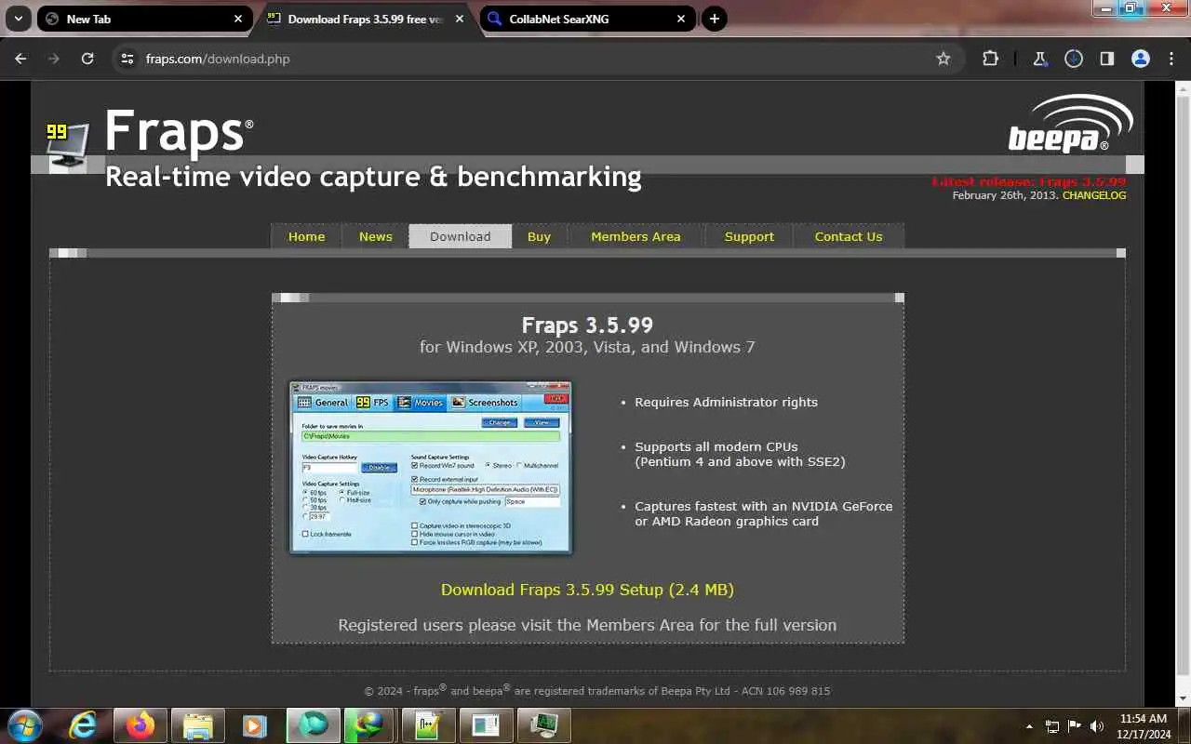Open the Support navigation tab

[749, 236]
